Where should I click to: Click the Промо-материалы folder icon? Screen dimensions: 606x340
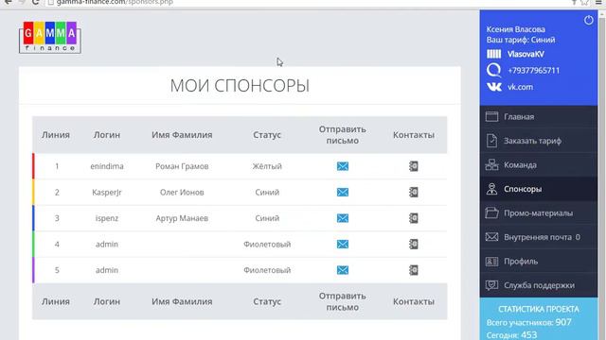pyautogui.click(x=491, y=212)
